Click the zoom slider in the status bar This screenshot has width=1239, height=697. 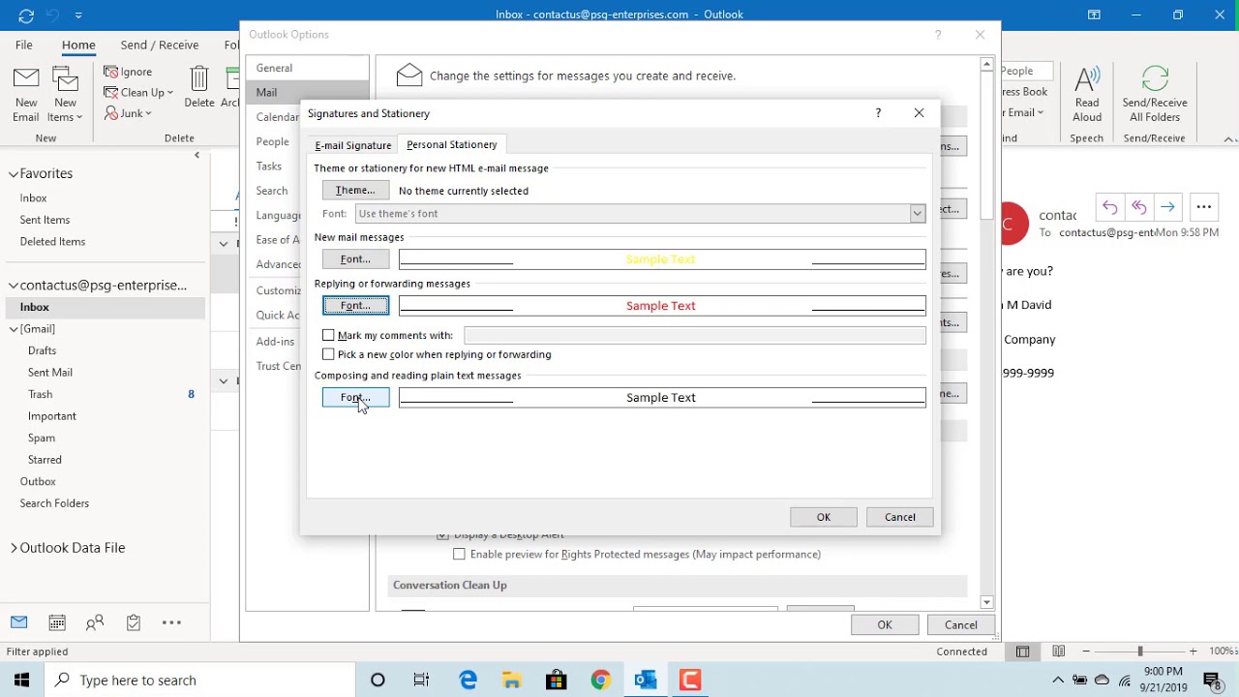click(x=1139, y=652)
